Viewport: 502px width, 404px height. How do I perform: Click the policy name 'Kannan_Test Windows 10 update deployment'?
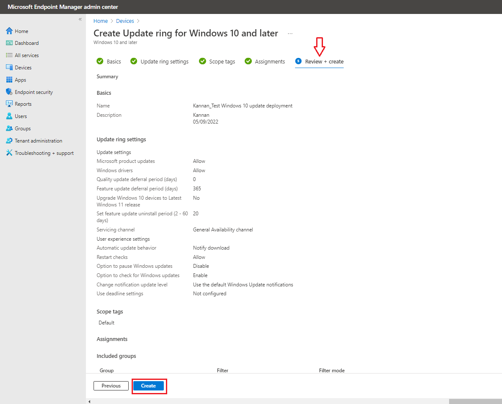(x=243, y=106)
